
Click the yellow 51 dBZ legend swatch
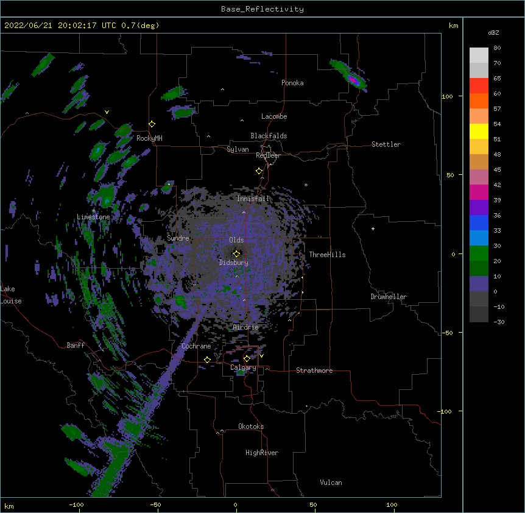(x=479, y=131)
